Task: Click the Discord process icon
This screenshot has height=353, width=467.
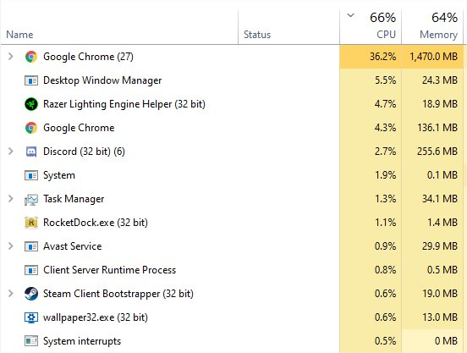Action: [x=31, y=152]
